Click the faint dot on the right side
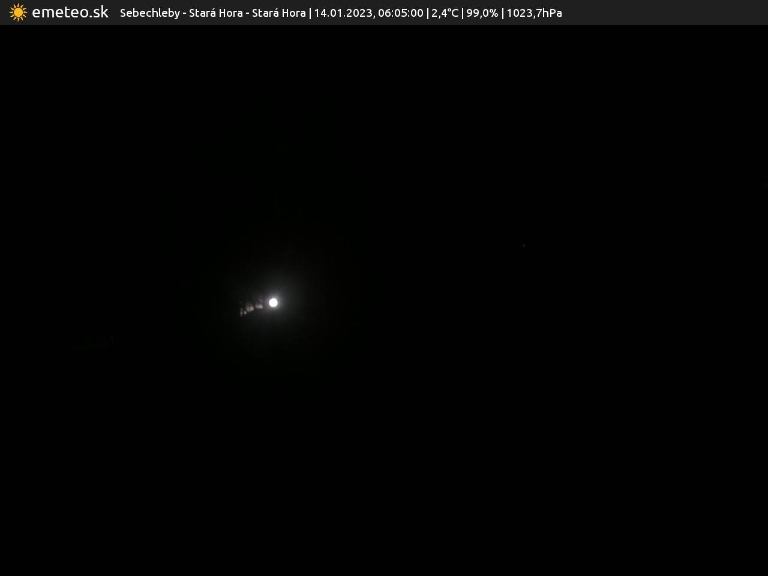 524,245
